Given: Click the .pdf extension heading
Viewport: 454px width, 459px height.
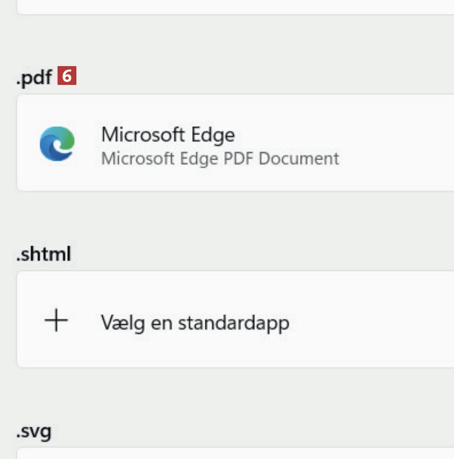Looking at the screenshot, I should click(x=33, y=77).
